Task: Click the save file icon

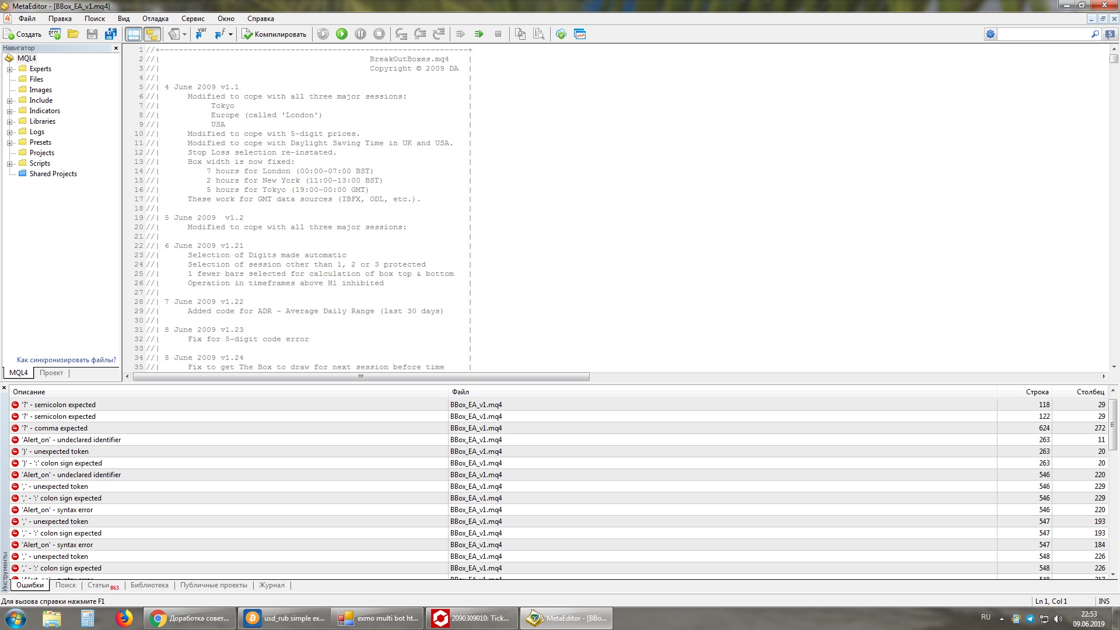Action: (x=92, y=34)
